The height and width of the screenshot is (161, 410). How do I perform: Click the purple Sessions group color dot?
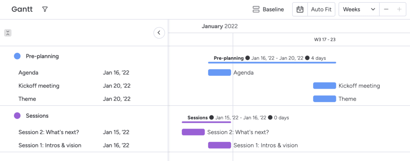[17, 116]
